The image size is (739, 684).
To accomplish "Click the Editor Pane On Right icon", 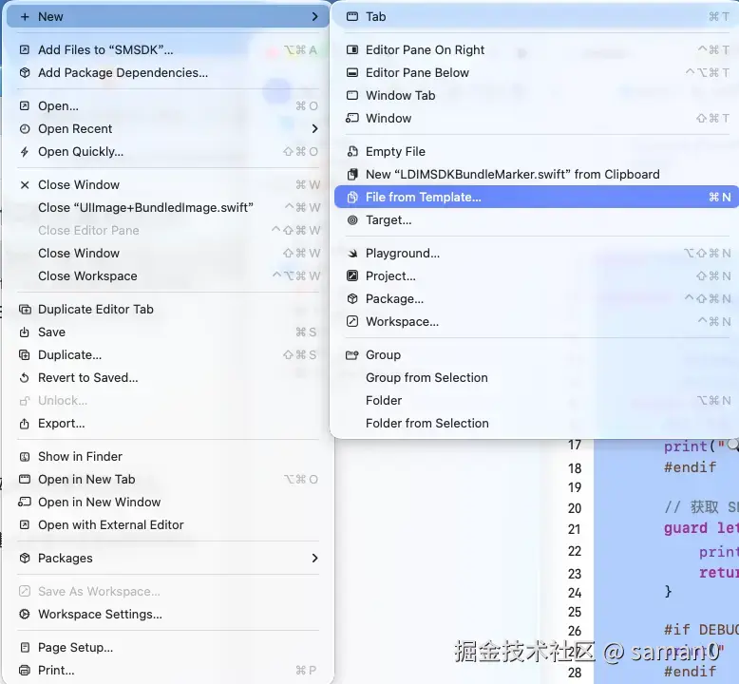I will [352, 49].
